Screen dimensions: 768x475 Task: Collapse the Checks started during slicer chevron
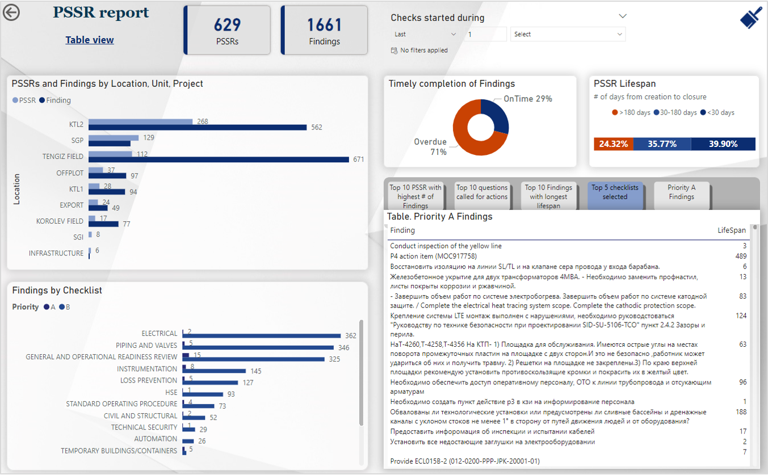pos(622,16)
